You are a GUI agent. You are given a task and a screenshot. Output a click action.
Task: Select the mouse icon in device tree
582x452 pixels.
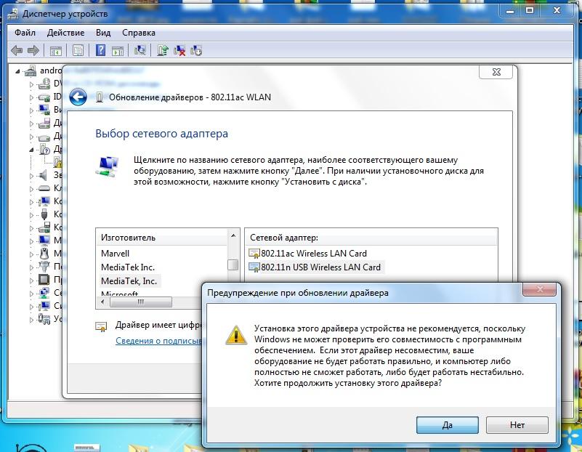point(44,254)
